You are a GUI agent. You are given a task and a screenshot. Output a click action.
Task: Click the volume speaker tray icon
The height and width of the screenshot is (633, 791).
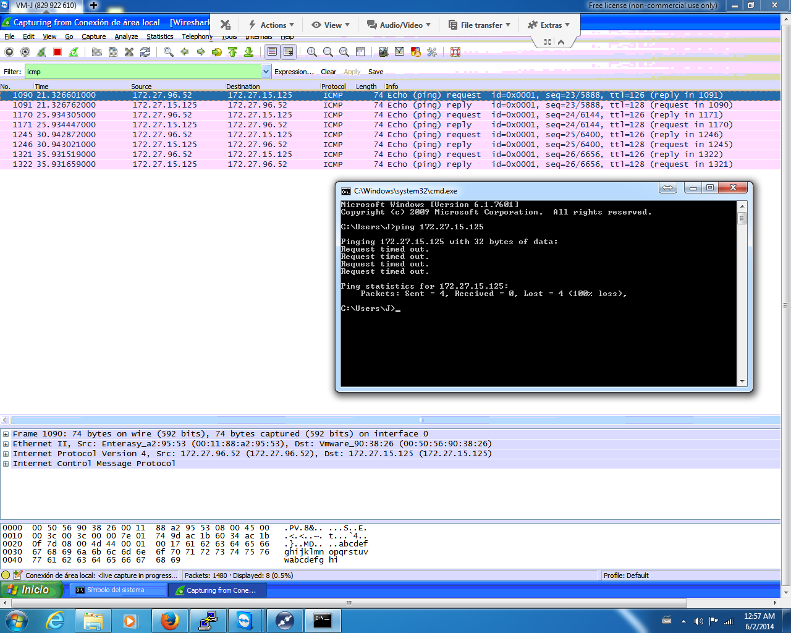pos(698,621)
